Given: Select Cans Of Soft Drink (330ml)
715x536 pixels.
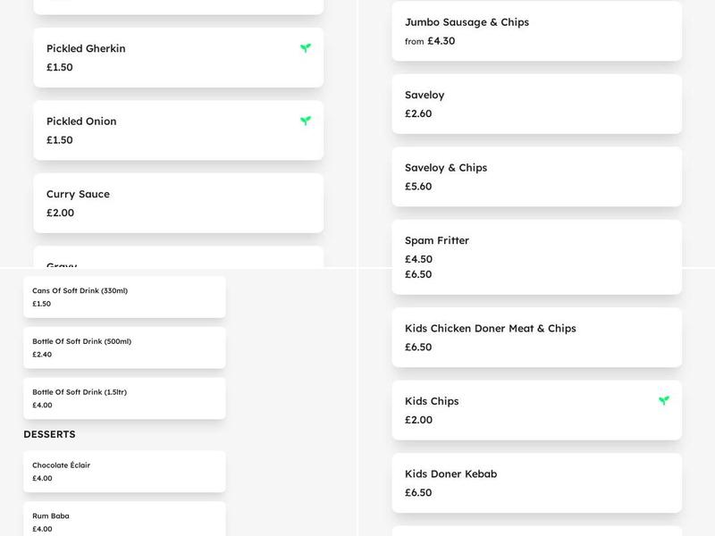Looking at the screenshot, I should pyautogui.click(x=124, y=297).
